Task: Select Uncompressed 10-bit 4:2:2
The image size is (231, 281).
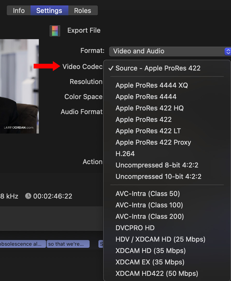Action: pyautogui.click(x=158, y=177)
